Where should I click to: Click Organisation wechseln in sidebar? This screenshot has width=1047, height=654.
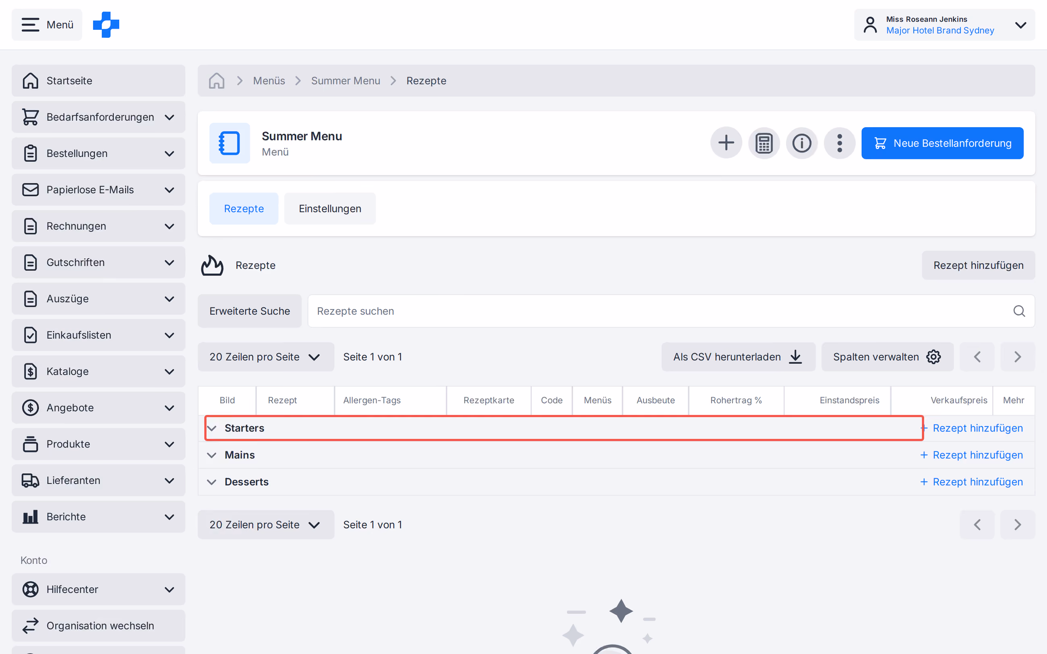pyautogui.click(x=98, y=625)
